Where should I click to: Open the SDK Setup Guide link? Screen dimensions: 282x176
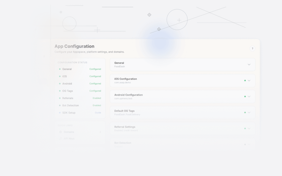97,113
